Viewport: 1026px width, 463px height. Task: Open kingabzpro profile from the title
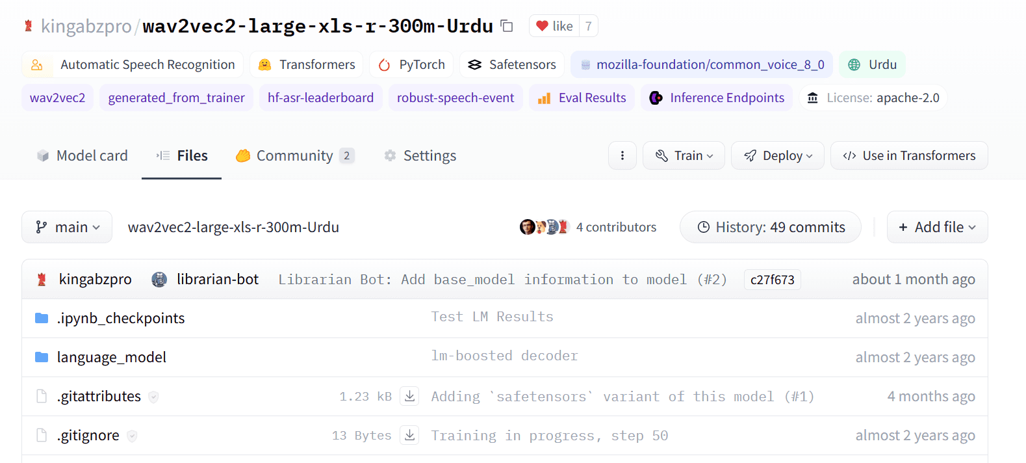pos(86,26)
